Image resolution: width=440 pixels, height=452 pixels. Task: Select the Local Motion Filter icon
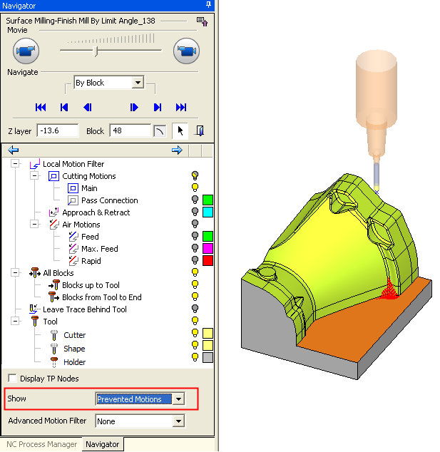click(x=35, y=164)
